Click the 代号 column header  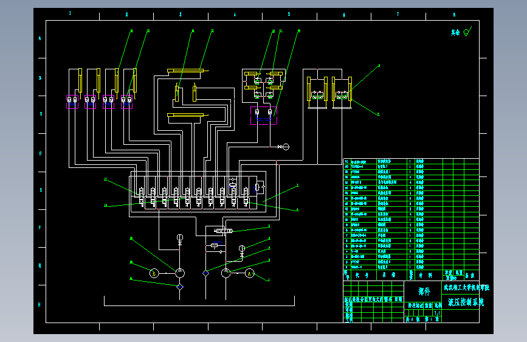tap(362, 275)
